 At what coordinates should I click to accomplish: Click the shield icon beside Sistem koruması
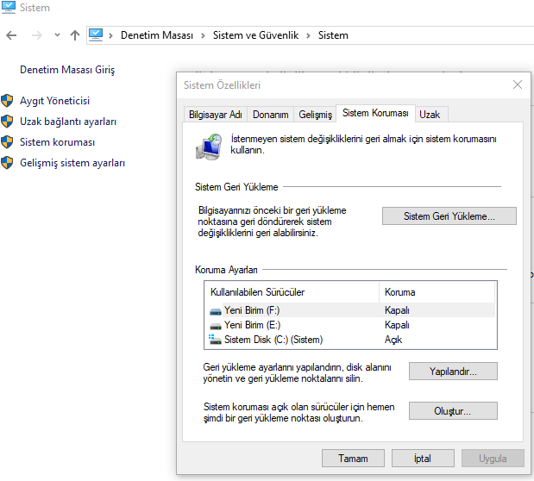click(8, 142)
